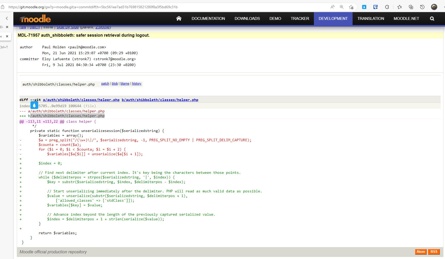
Task: Click 'Moodle official production repository' footer text
Action: coord(53,252)
